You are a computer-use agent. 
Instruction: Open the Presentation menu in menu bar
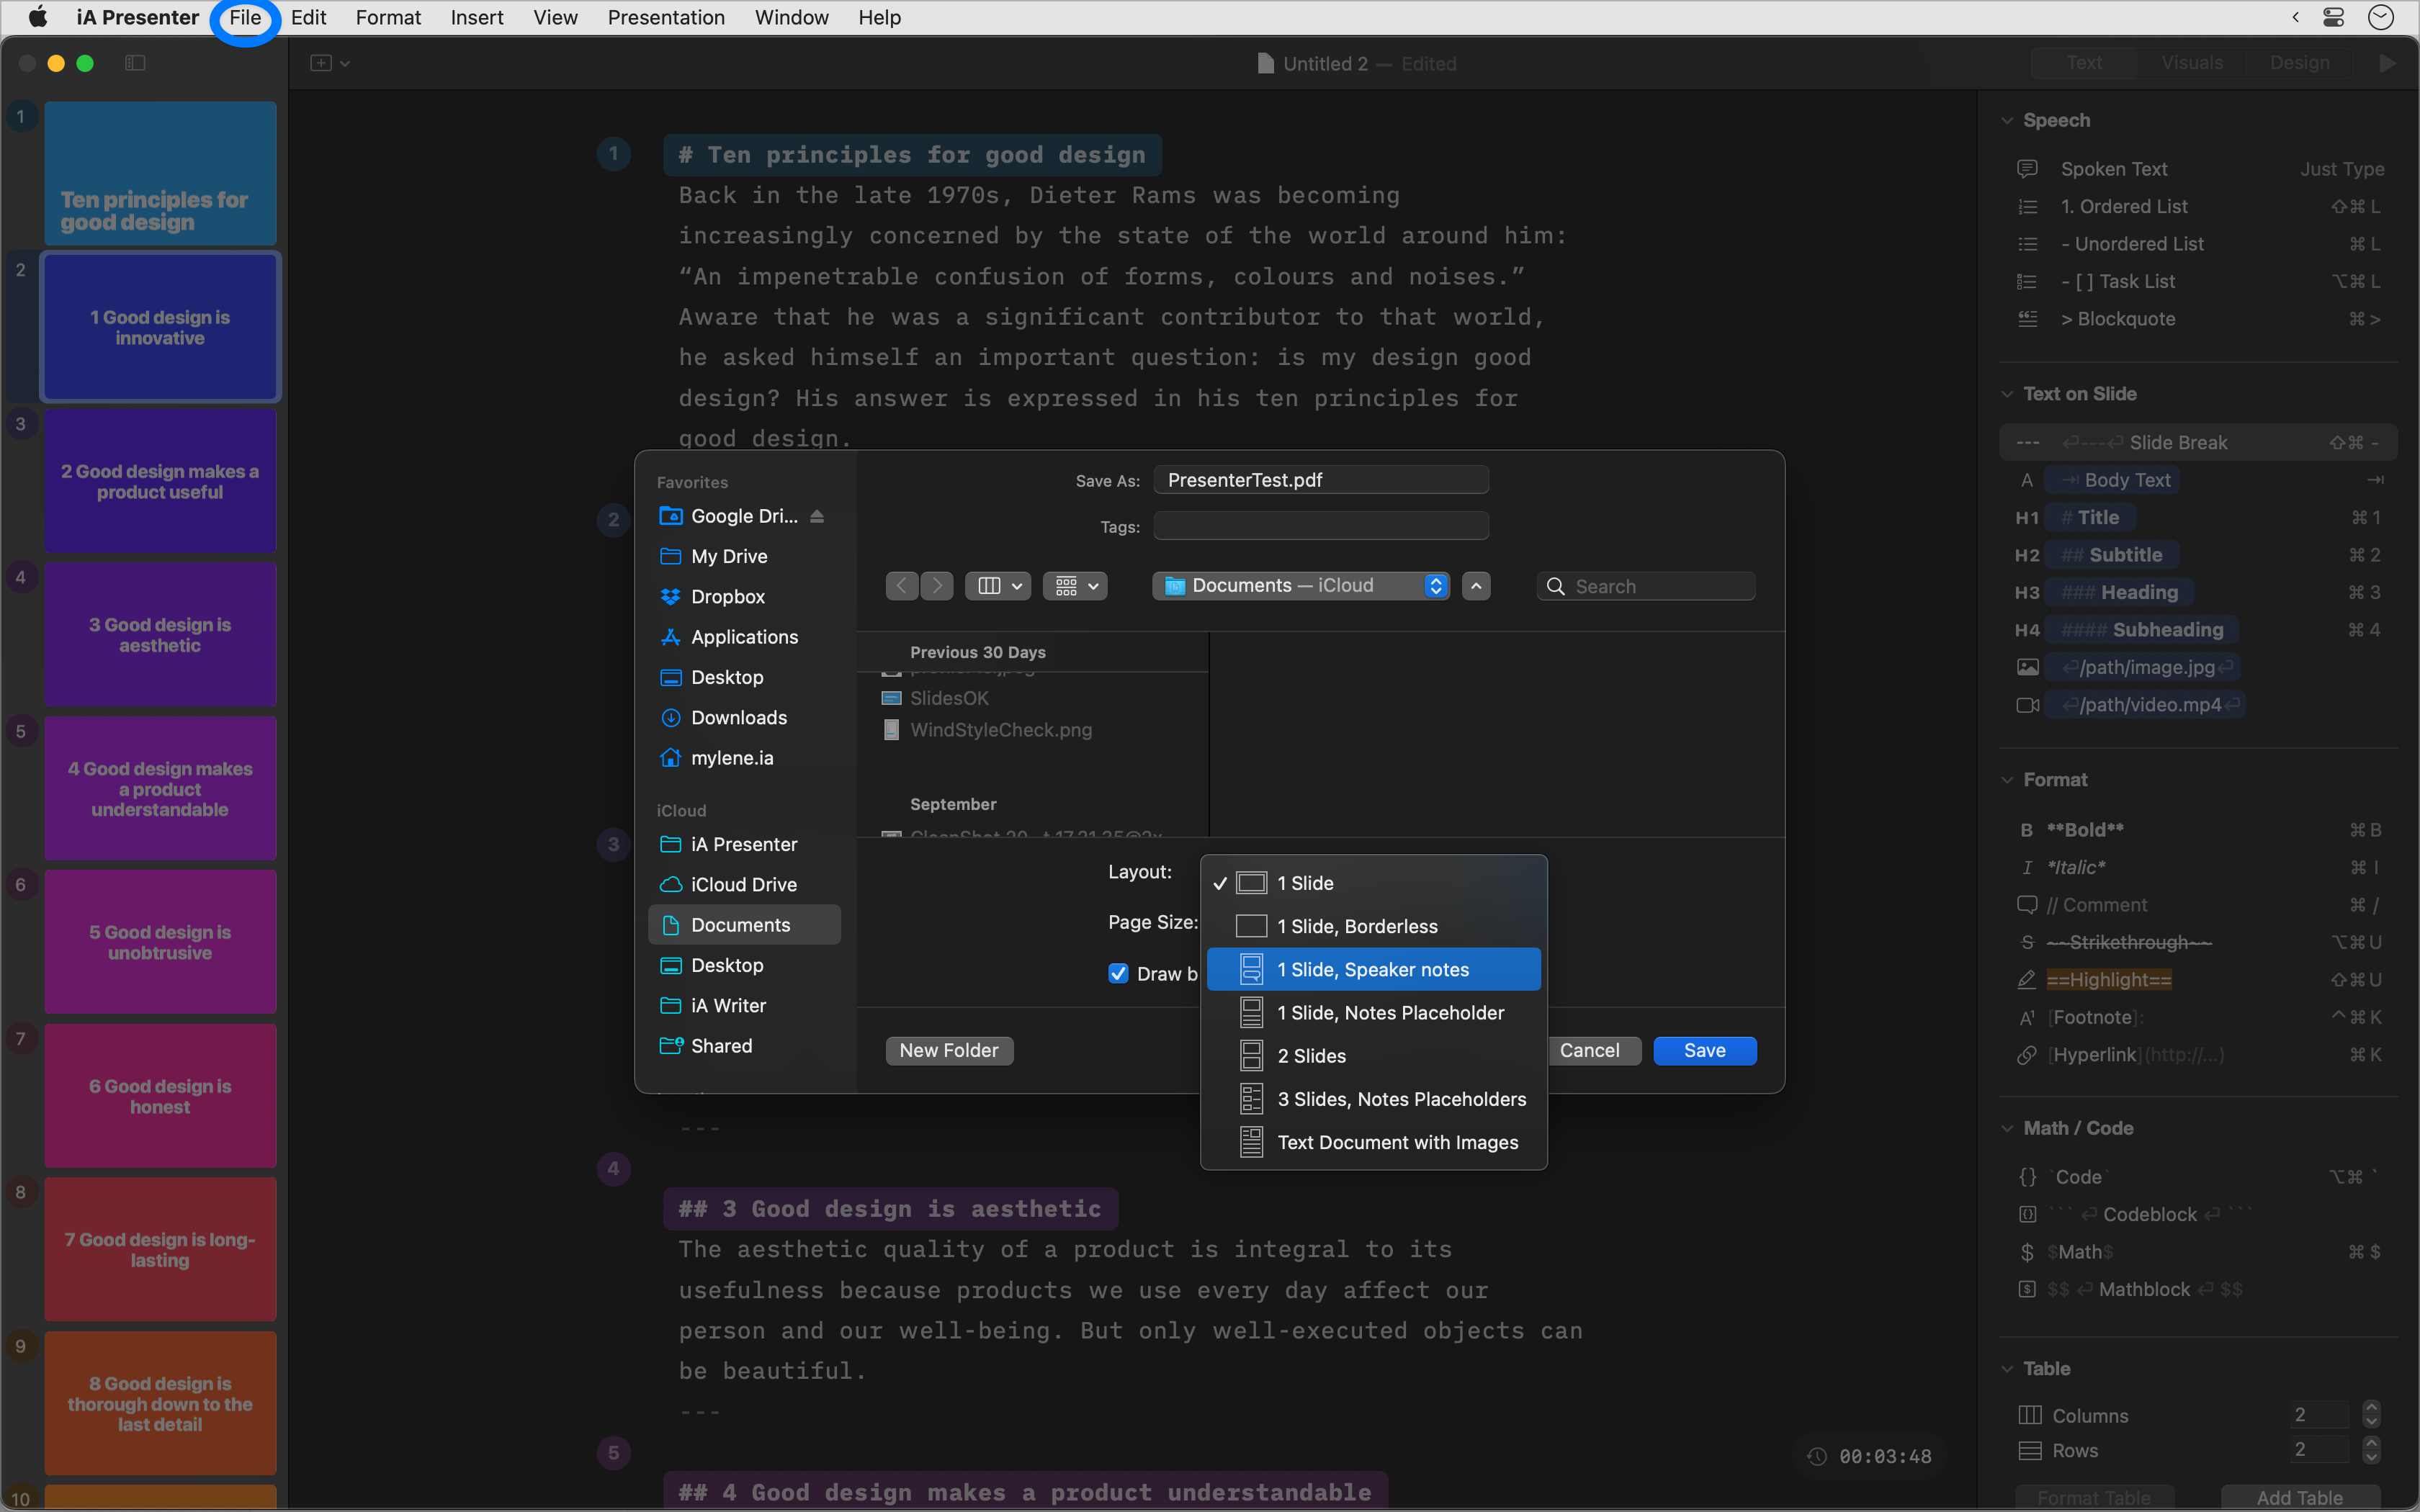(x=666, y=17)
